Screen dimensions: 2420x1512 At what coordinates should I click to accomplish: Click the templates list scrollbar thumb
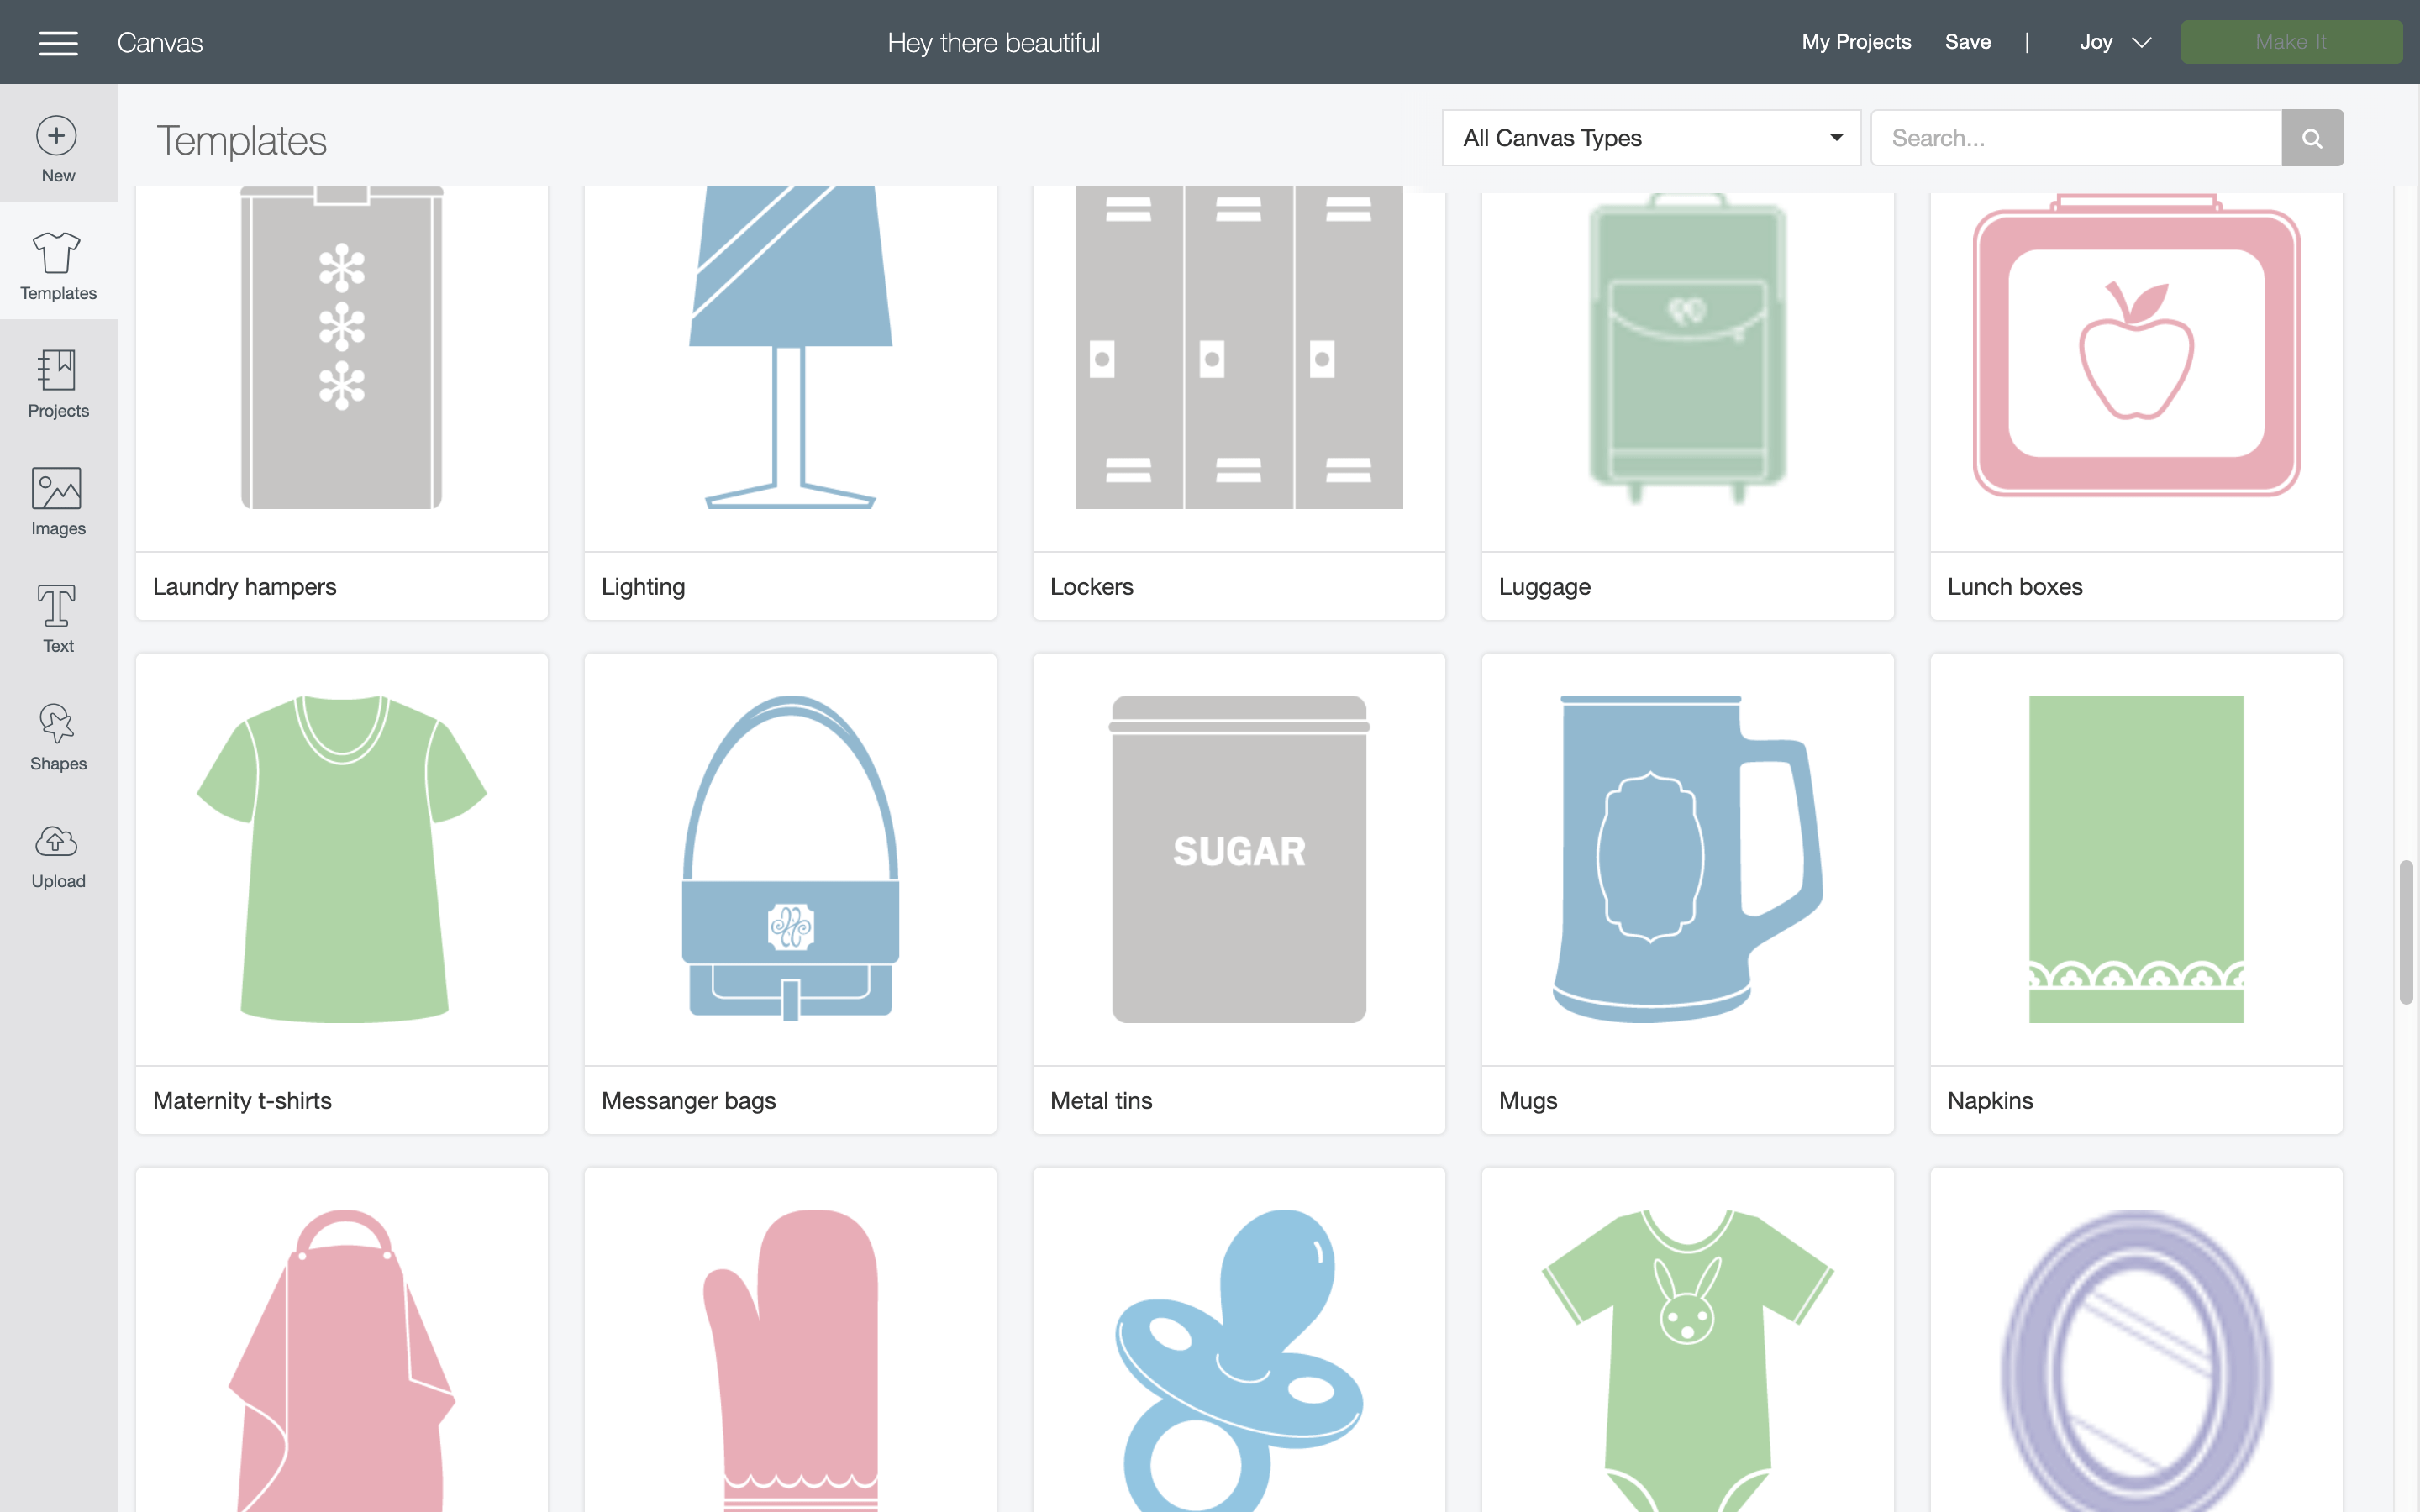tap(2406, 931)
